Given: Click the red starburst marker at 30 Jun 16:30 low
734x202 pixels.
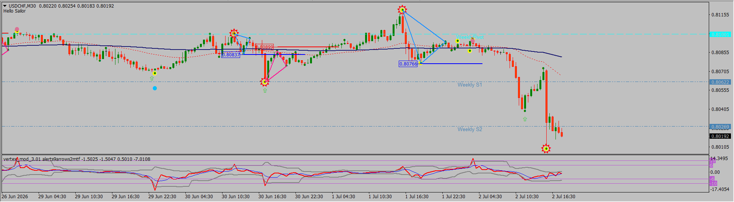Looking at the screenshot, I should point(265,82).
